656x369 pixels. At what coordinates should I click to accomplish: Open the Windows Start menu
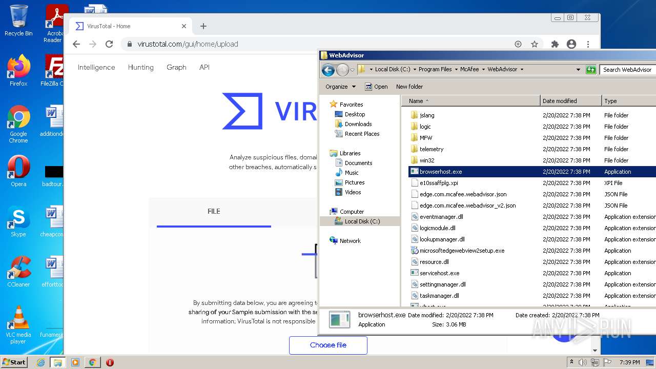tap(14, 362)
